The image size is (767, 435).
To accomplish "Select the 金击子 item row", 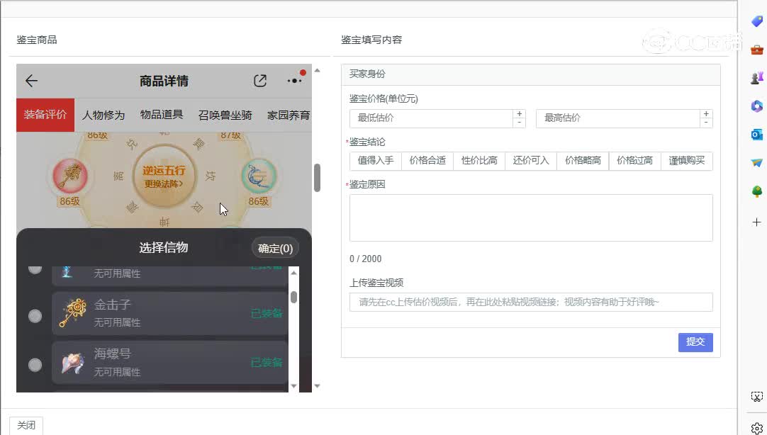I will click(169, 313).
